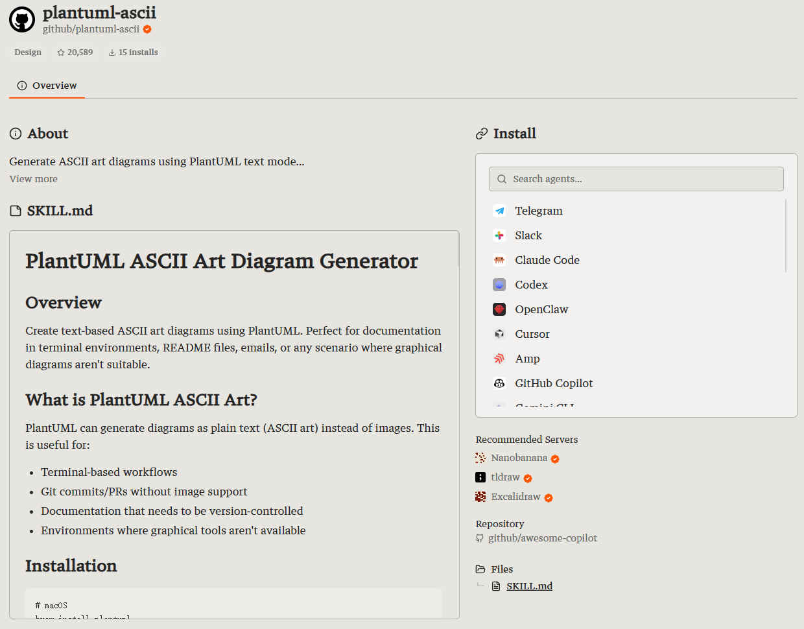Open the Excalidraw recommended server
804x629 pixels.
(516, 497)
